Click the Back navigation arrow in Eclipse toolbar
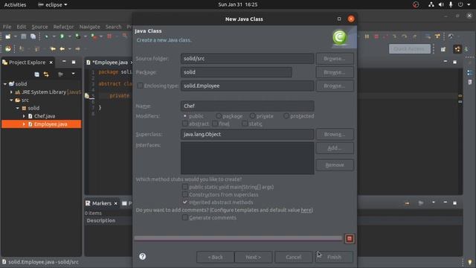The image size is (476, 268). point(62,48)
